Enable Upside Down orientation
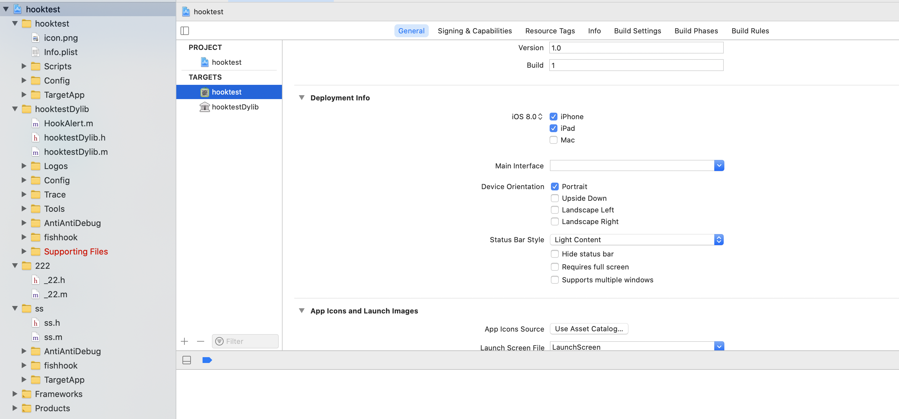The height and width of the screenshot is (419, 899). tap(555, 198)
